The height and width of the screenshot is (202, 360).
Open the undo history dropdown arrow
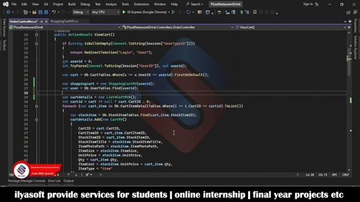(x=58, y=12)
